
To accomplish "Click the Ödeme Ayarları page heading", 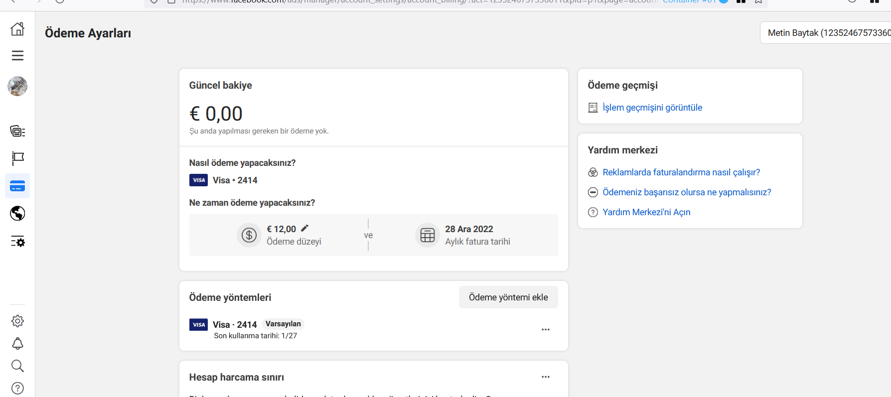I will pyautogui.click(x=88, y=33).
